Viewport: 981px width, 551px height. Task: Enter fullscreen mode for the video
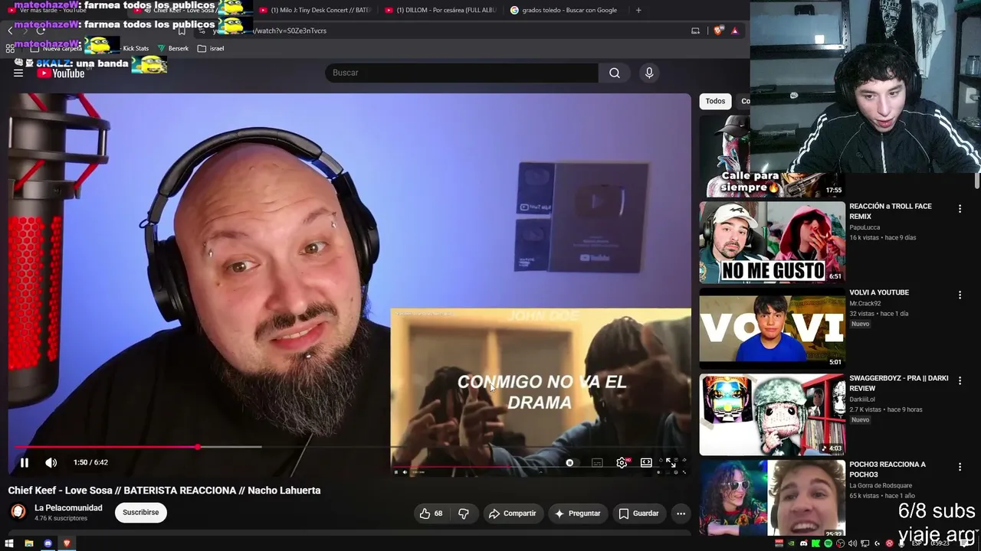pos(671,462)
